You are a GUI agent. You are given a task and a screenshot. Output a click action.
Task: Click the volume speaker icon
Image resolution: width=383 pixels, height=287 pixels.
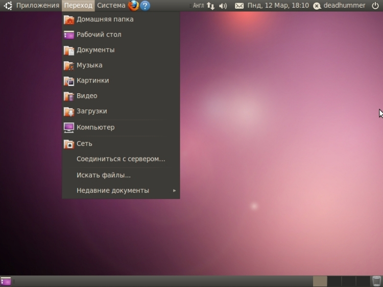click(223, 6)
